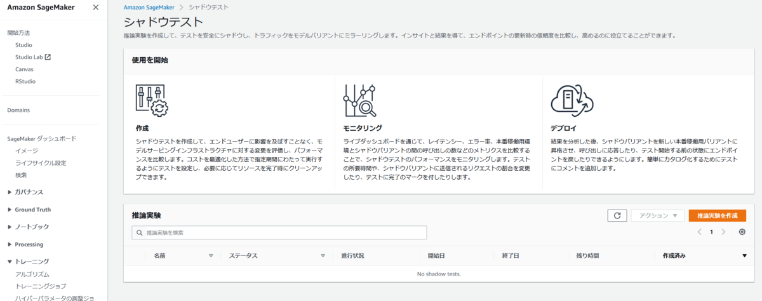The height and width of the screenshot is (301, 762).
Task: Click the 作成 sliders illustration icon
Action: click(151, 100)
